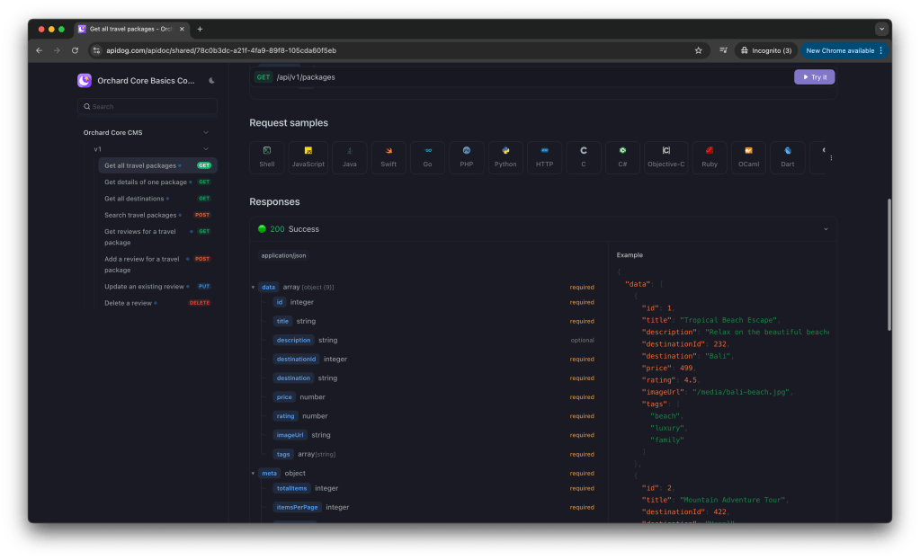Screen dimensions: 920x560
Task: Choose the Dart request sample icon
Action: click(788, 156)
